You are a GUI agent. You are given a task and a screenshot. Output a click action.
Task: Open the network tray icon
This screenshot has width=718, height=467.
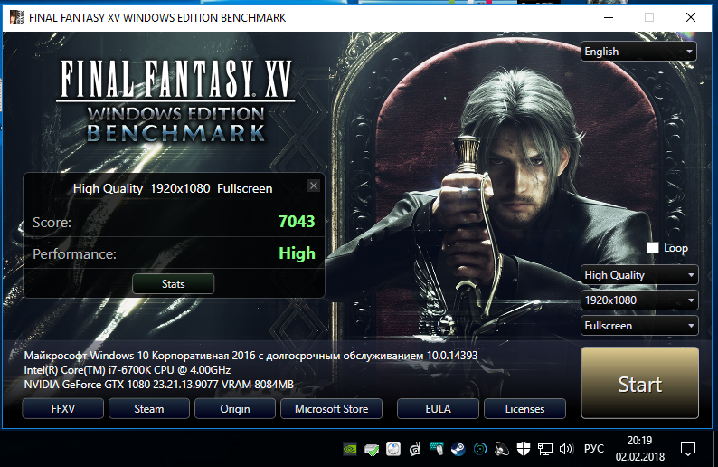click(545, 449)
